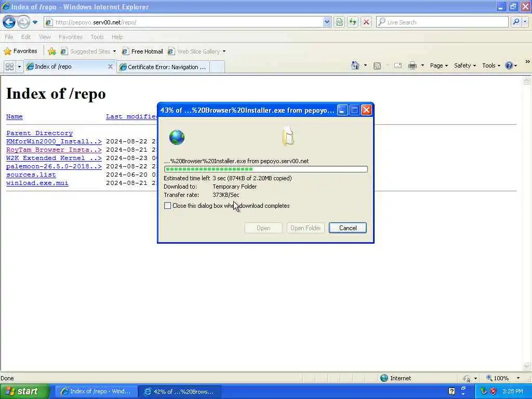Open a new blank tab

(217, 67)
